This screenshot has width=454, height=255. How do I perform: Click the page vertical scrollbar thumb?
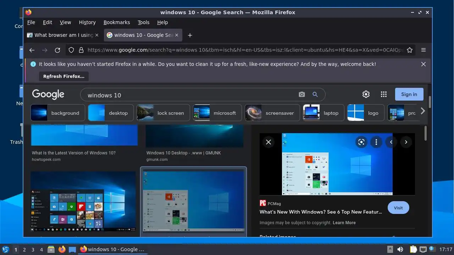click(x=430, y=102)
